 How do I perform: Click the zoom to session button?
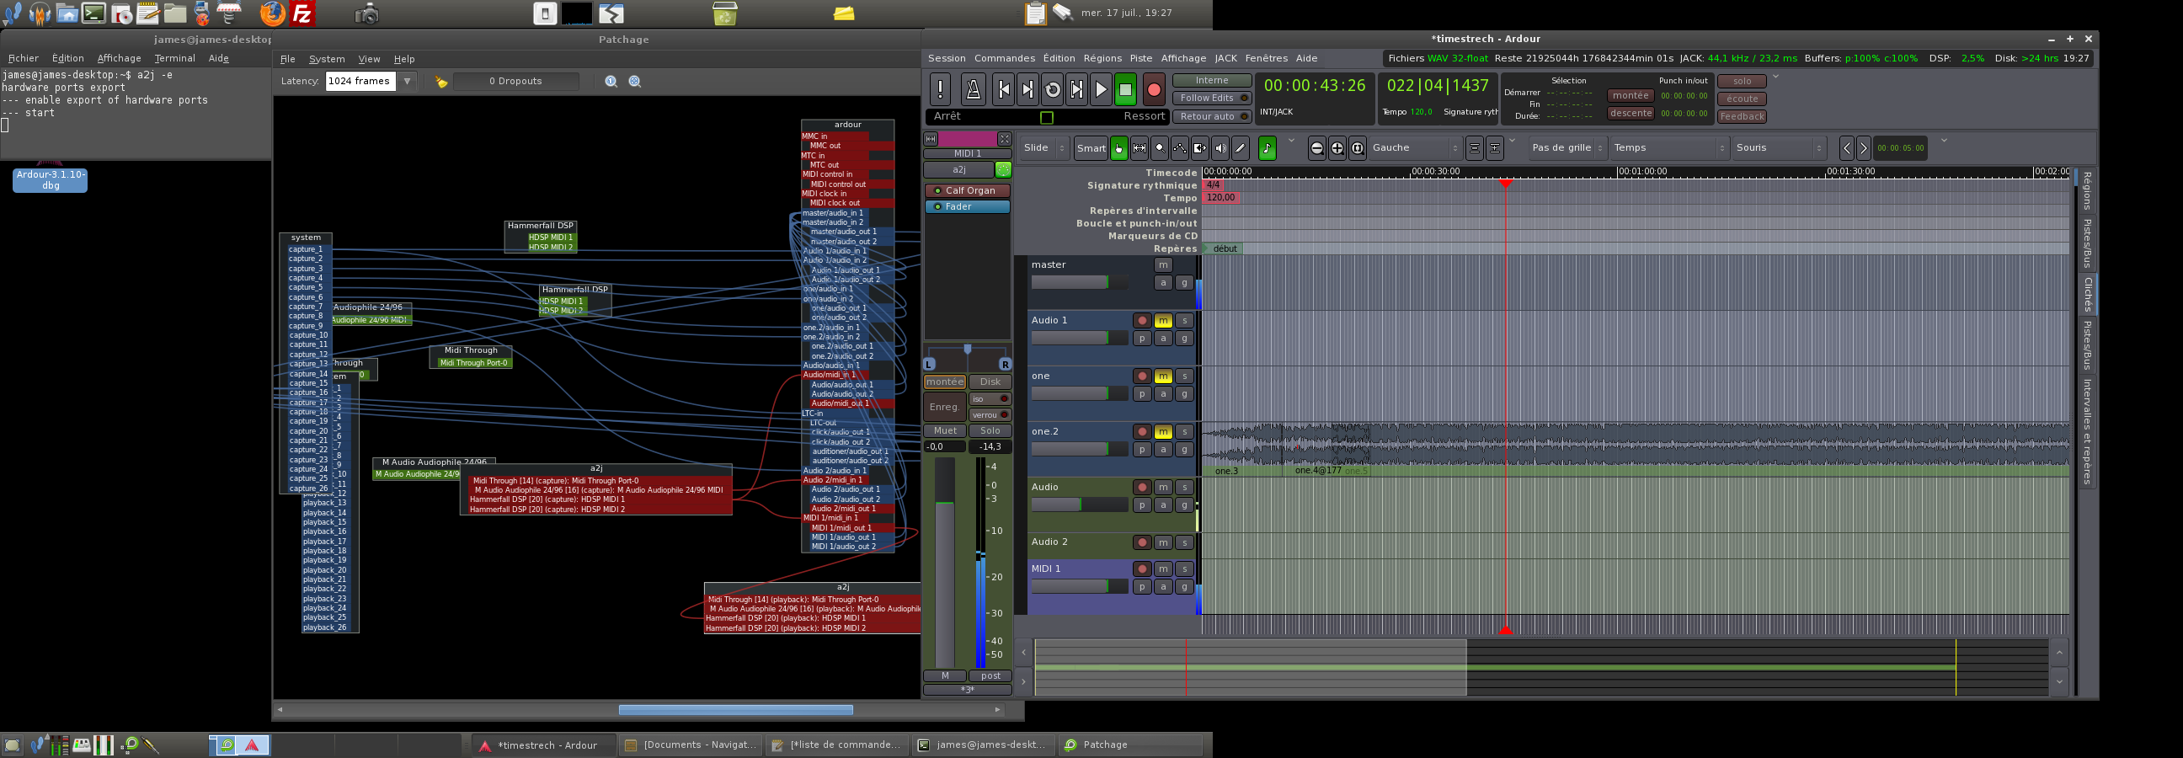pyautogui.click(x=1358, y=148)
